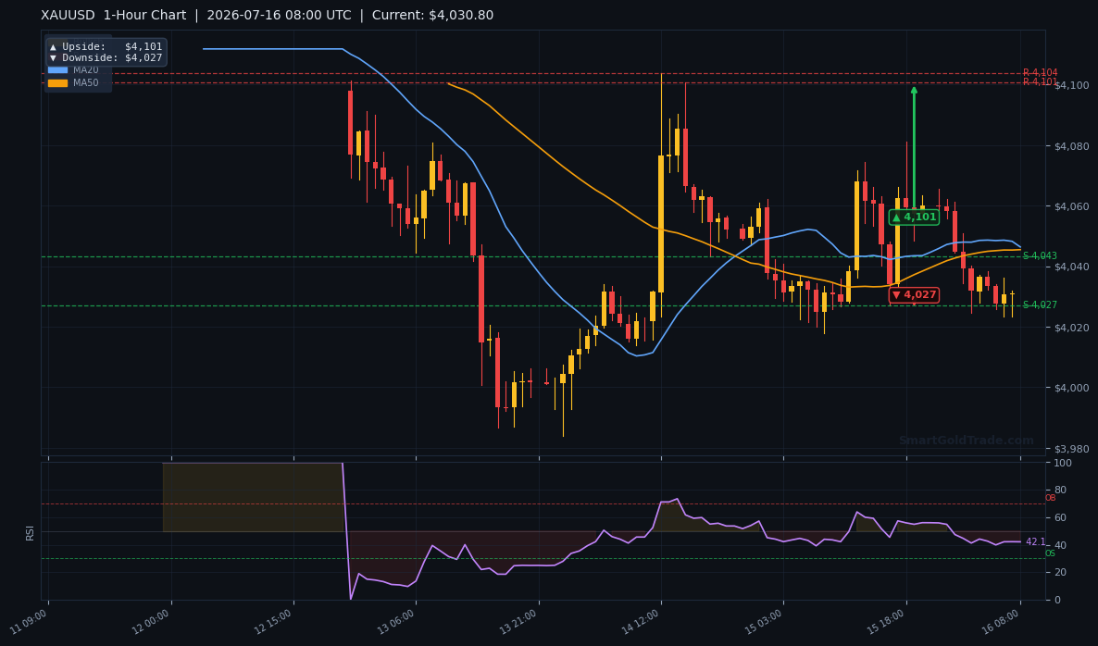Click the RSI axis tick 20
Screen dimensions: 1098x646
tap(1060, 573)
